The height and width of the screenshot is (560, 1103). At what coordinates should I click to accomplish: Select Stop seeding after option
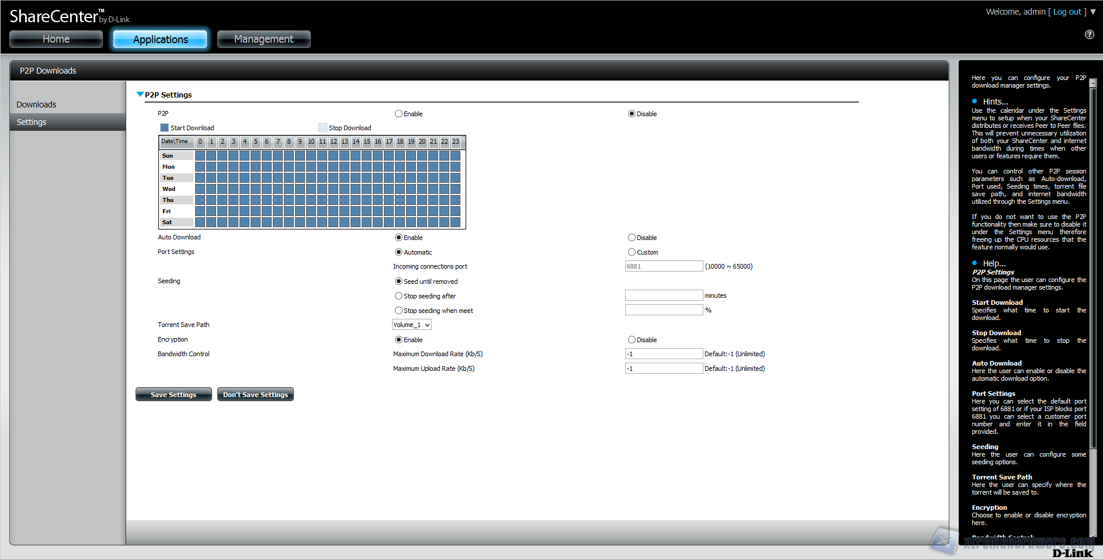click(398, 296)
